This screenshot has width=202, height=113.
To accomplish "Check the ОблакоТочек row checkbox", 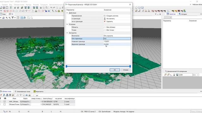I will (x=5, y=105).
